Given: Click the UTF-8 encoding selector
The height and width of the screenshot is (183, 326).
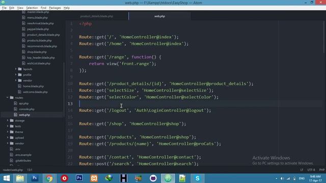Looking at the screenshot, I should click(311, 170).
